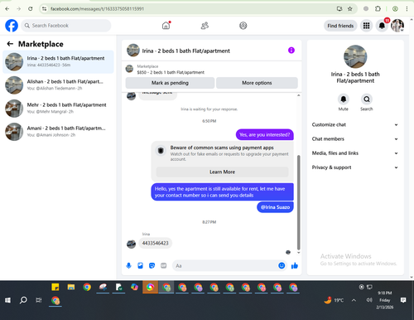Open More options for the listing
The height and width of the screenshot is (320, 414).
click(x=257, y=83)
